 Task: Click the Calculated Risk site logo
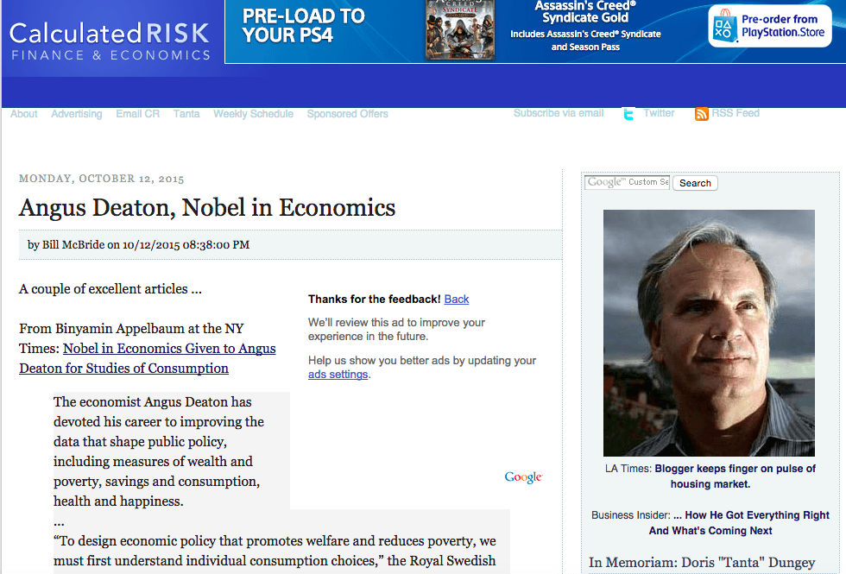click(110, 41)
